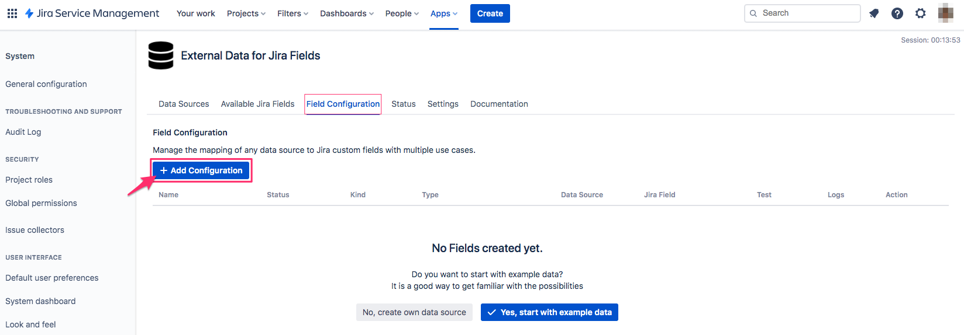
Task: Open Look and feel in sidebar
Action: pos(31,324)
